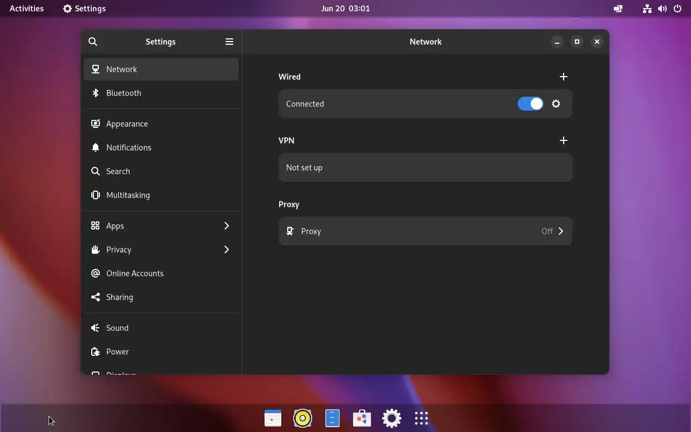Open the Activities overview
The height and width of the screenshot is (432, 691).
26,9
